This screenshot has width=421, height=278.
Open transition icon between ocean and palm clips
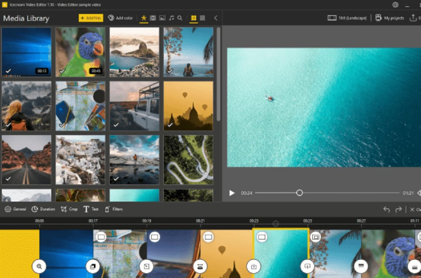click(x=308, y=266)
